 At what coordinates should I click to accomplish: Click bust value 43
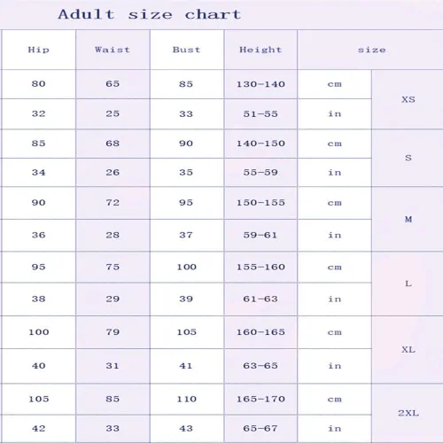186,428
